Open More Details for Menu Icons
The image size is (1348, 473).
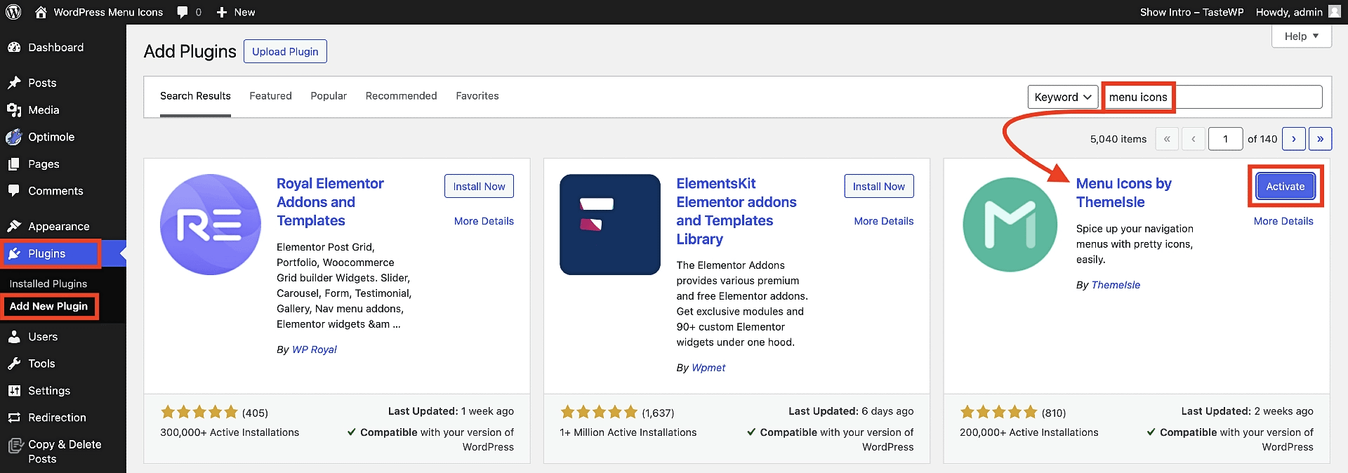(x=1283, y=221)
